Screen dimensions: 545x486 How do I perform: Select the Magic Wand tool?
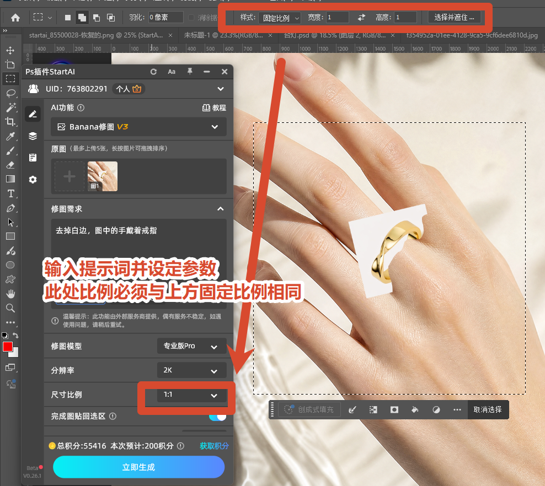pos(10,107)
